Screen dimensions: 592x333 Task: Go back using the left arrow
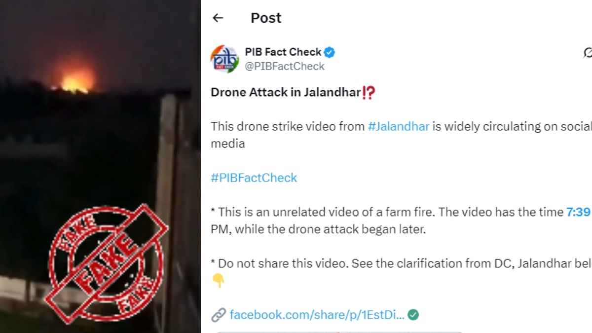tap(218, 18)
